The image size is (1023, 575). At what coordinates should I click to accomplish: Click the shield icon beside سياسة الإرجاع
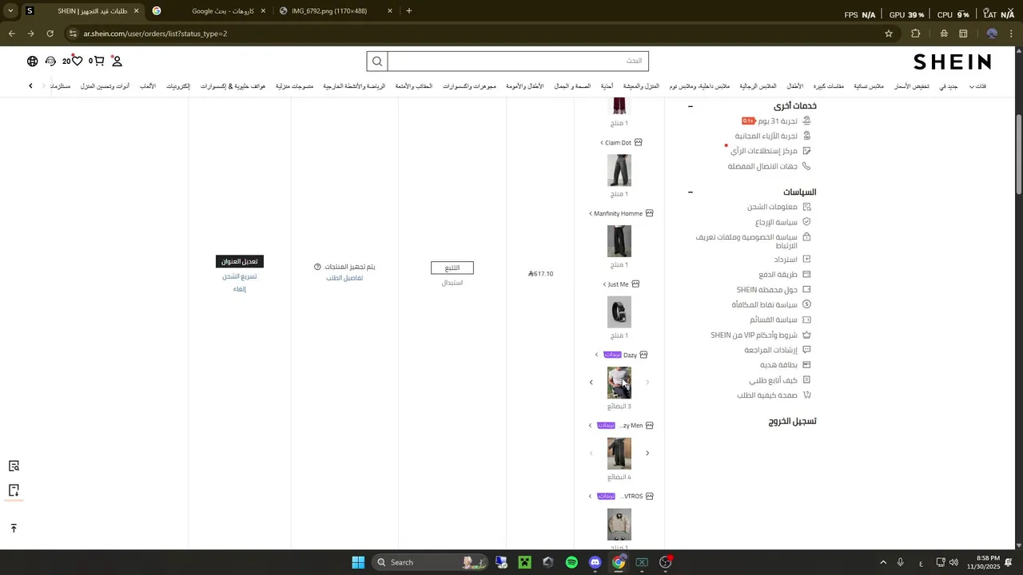pos(806,222)
